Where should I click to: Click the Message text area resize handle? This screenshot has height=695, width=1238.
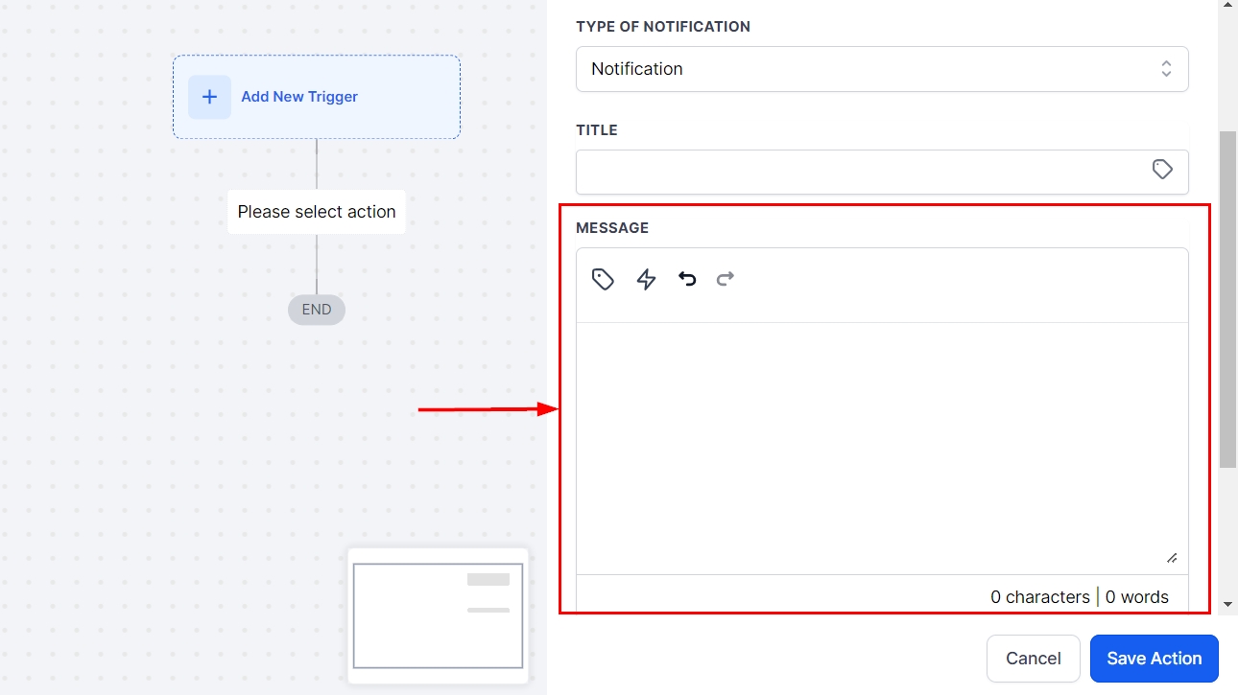pos(1172,558)
